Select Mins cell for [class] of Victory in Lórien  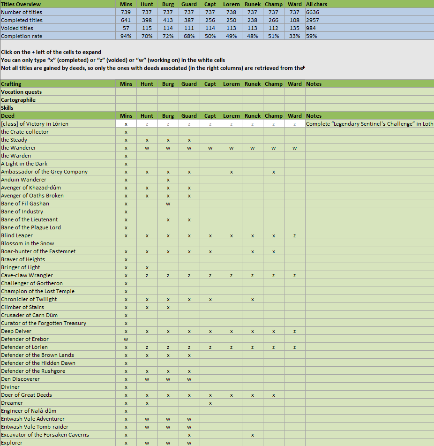[126, 123]
